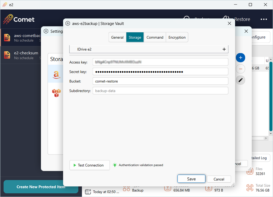The width and height of the screenshot is (273, 197).
Task: Switch to the General tab
Action: 117,37
